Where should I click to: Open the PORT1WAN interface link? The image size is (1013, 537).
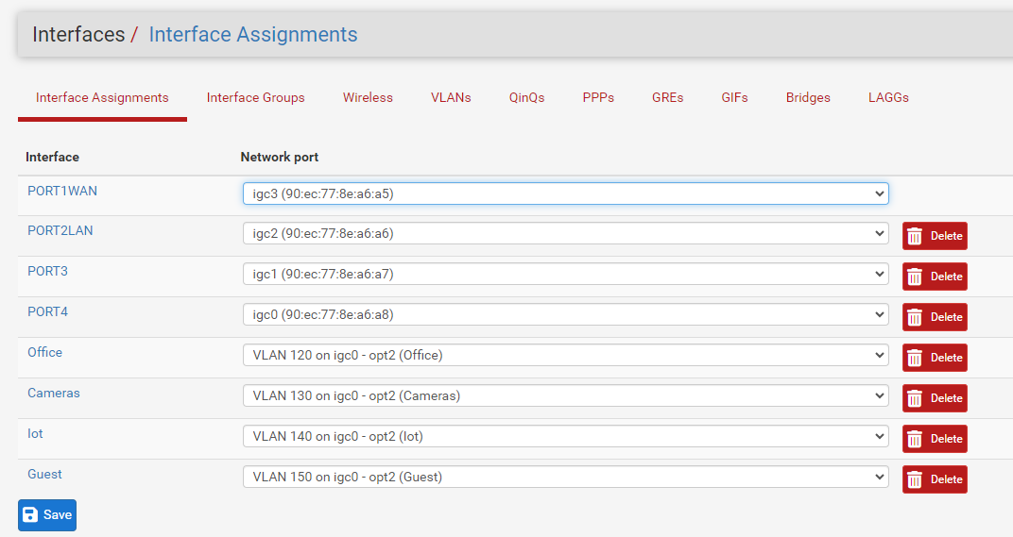[x=62, y=191]
